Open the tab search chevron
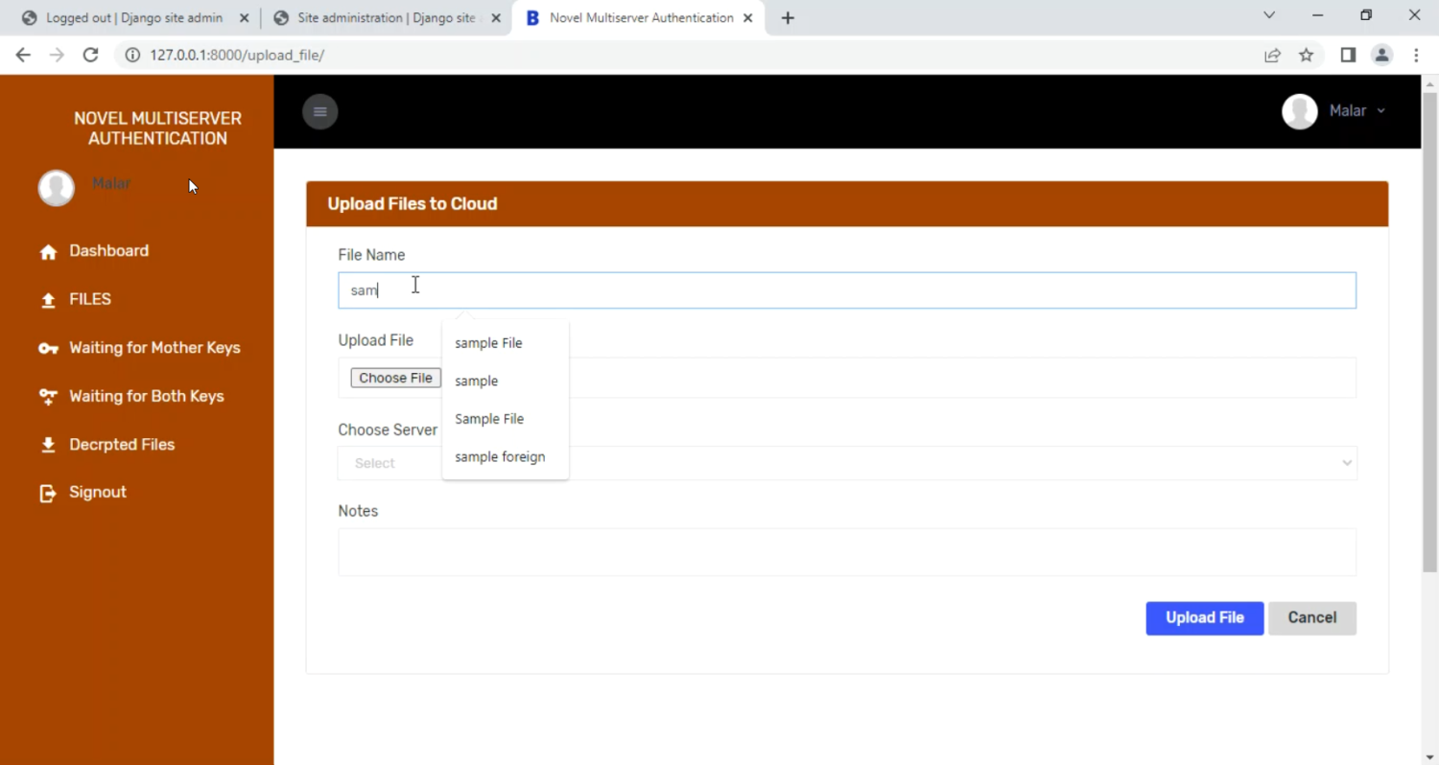The image size is (1439, 765). [1269, 15]
